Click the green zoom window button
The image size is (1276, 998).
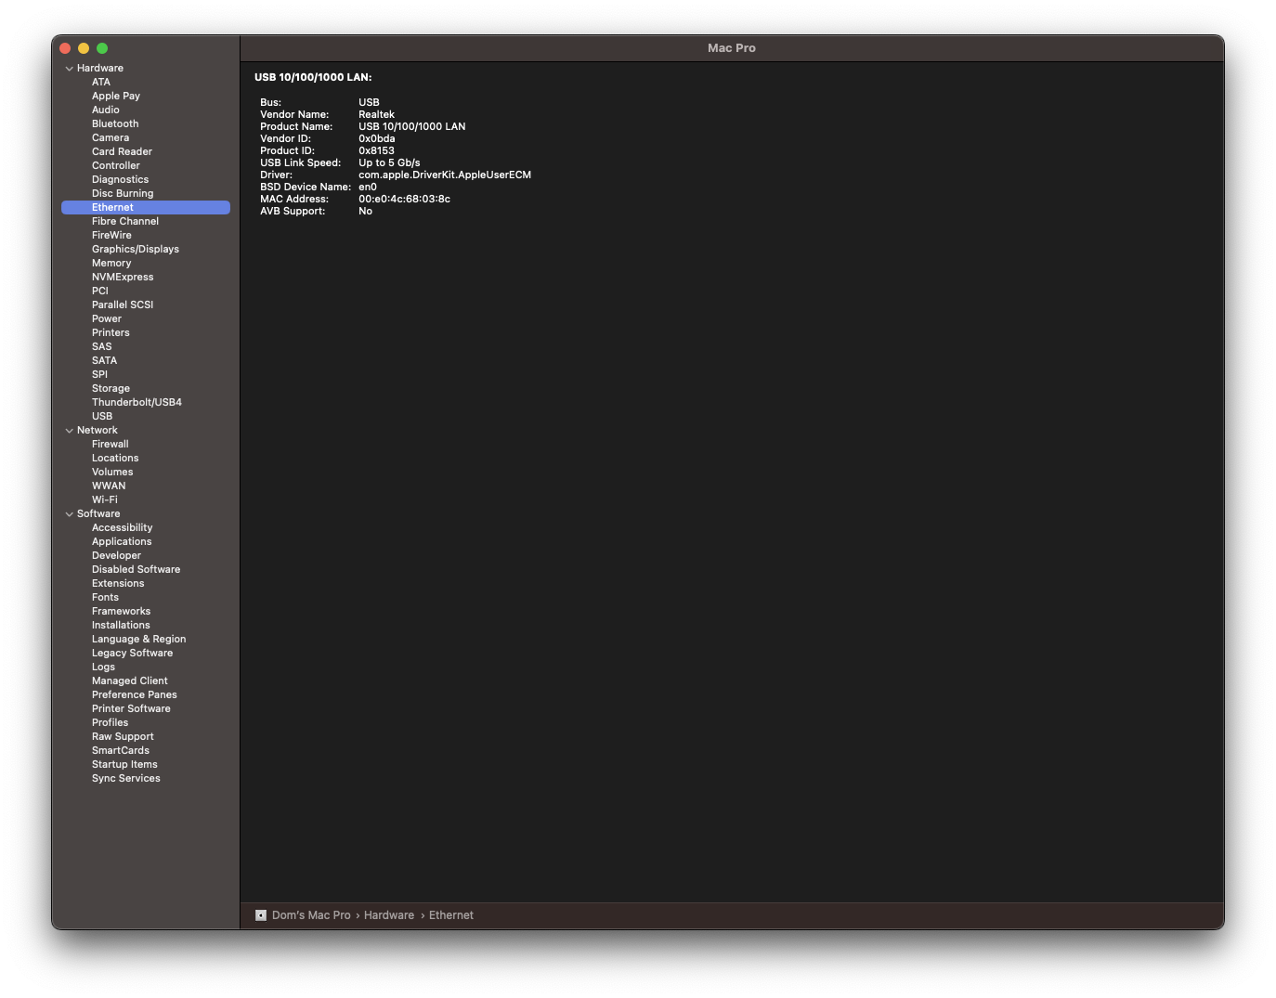point(102,48)
